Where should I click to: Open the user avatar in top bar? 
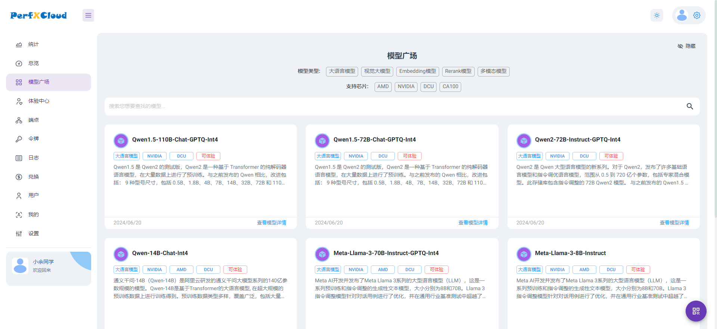(x=682, y=15)
